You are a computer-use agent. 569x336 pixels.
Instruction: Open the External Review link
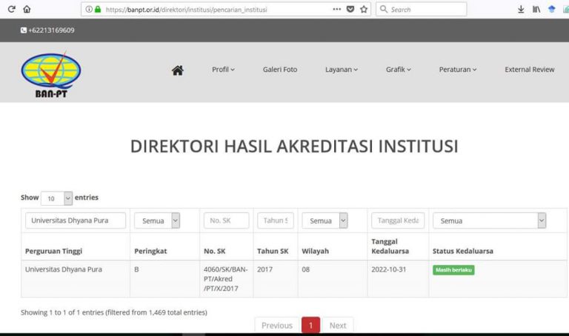click(529, 70)
